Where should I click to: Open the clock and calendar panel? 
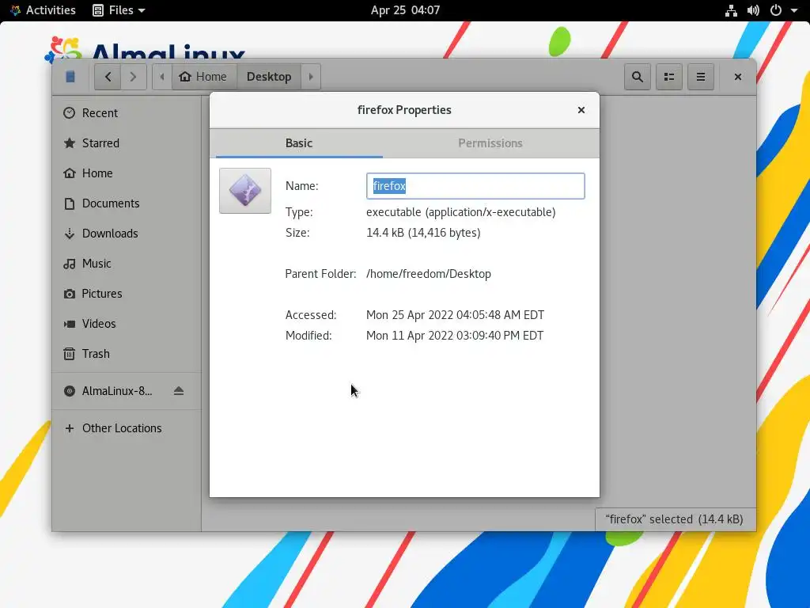[405, 9]
